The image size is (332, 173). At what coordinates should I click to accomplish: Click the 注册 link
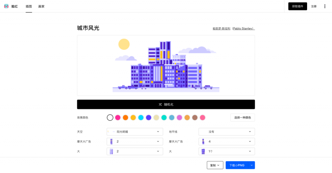tap(314, 6)
